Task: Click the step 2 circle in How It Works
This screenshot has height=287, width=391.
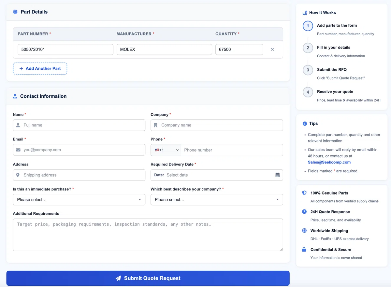Action: click(308, 48)
